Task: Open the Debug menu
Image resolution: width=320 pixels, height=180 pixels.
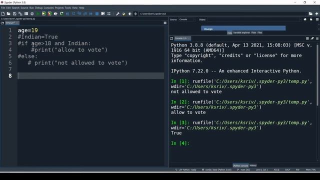Action: point(38,8)
